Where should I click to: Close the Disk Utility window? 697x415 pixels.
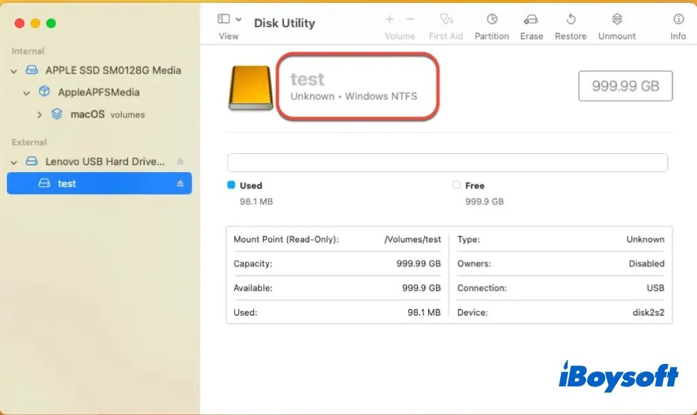pyautogui.click(x=20, y=23)
